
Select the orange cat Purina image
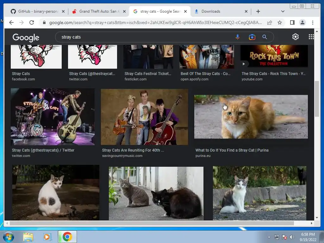tap(251, 117)
